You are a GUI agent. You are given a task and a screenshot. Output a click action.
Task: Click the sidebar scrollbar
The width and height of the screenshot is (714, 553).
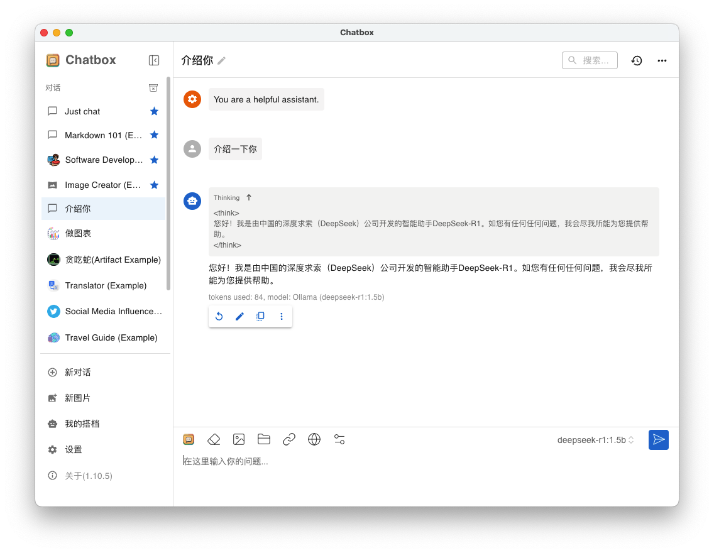coord(168,183)
